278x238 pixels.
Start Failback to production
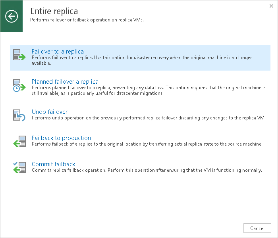(x=61, y=138)
